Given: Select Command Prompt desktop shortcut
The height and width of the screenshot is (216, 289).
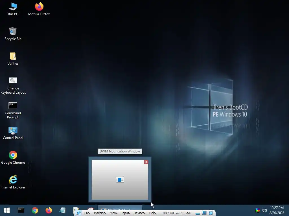Looking at the screenshot, I should click(x=13, y=110).
